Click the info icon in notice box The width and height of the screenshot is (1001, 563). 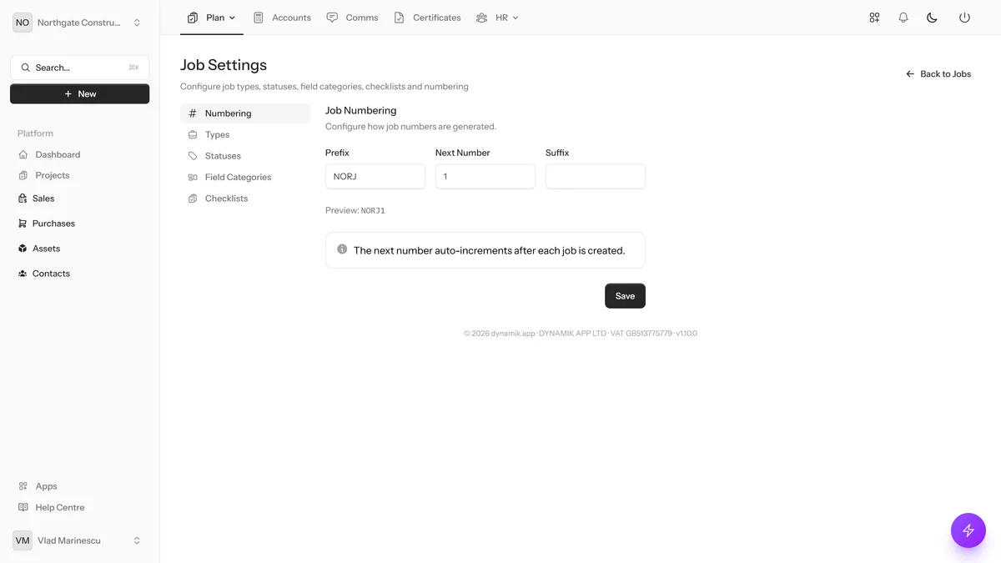click(342, 249)
